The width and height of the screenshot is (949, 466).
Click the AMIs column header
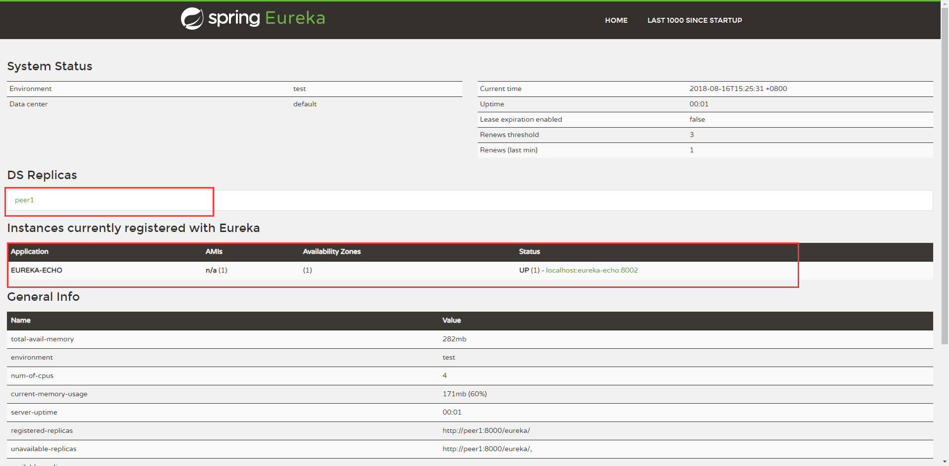214,251
